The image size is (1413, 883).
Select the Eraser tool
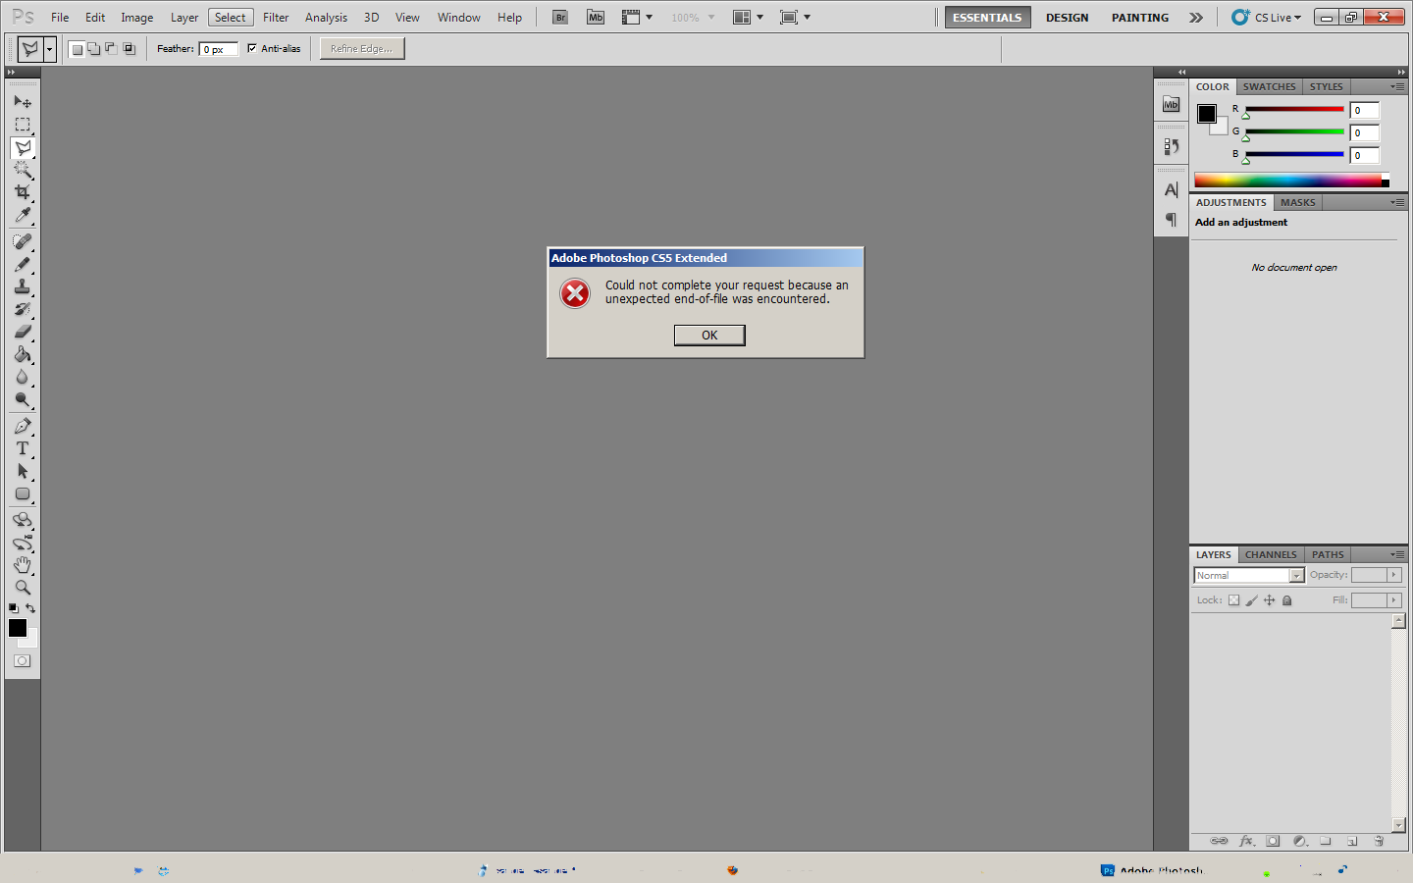click(23, 332)
